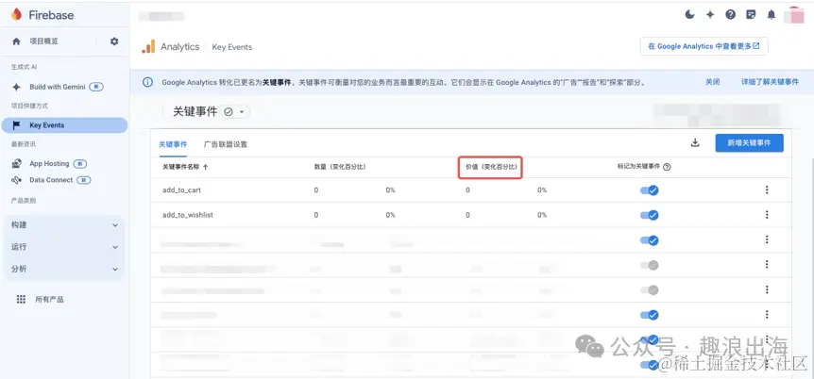Click 新增关键事件 button
814x379 pixels.
pyautogui.click(x=749, y=143)
